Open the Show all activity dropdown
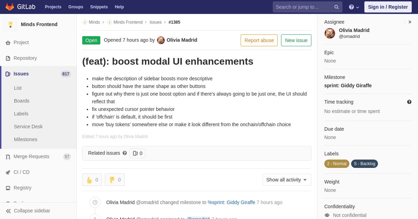This screenshot has height=219, width=418. tap(287, 180)
